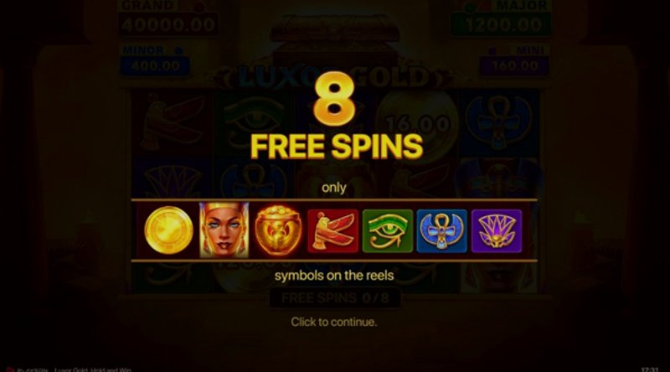Click the 'Click to continue.' text
This screenshot has width=670, height=372.
point(334,322)
